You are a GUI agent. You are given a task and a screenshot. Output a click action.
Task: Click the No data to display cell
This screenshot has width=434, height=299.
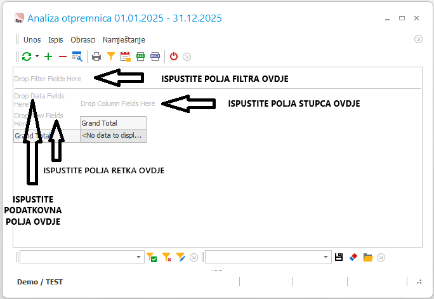click(x=113, y=136)
